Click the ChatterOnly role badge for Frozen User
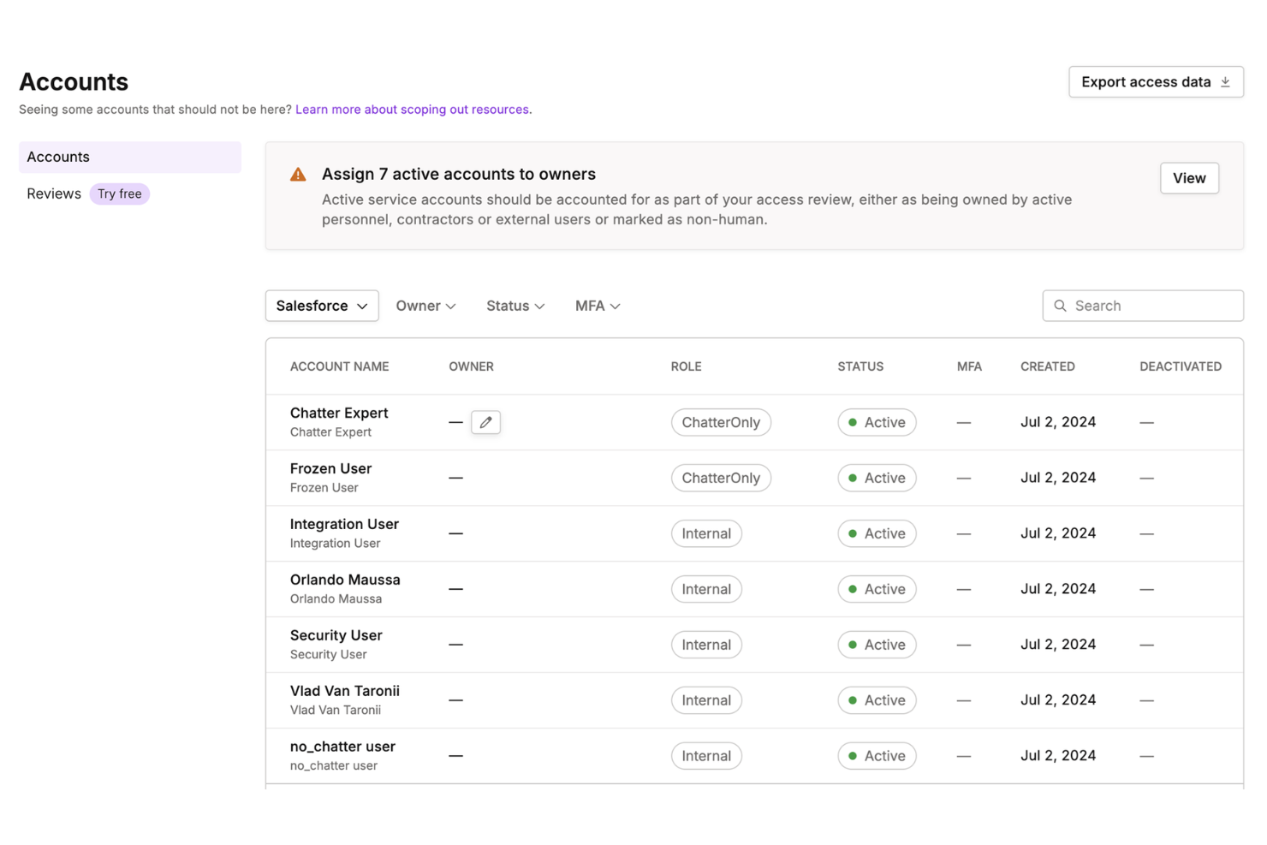Image resolution: width=1267 pixels, height=845 pixels. pyautogui.click(x=721, y=478)
